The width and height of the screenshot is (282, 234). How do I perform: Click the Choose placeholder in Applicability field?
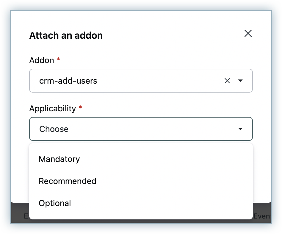point(54,129)
